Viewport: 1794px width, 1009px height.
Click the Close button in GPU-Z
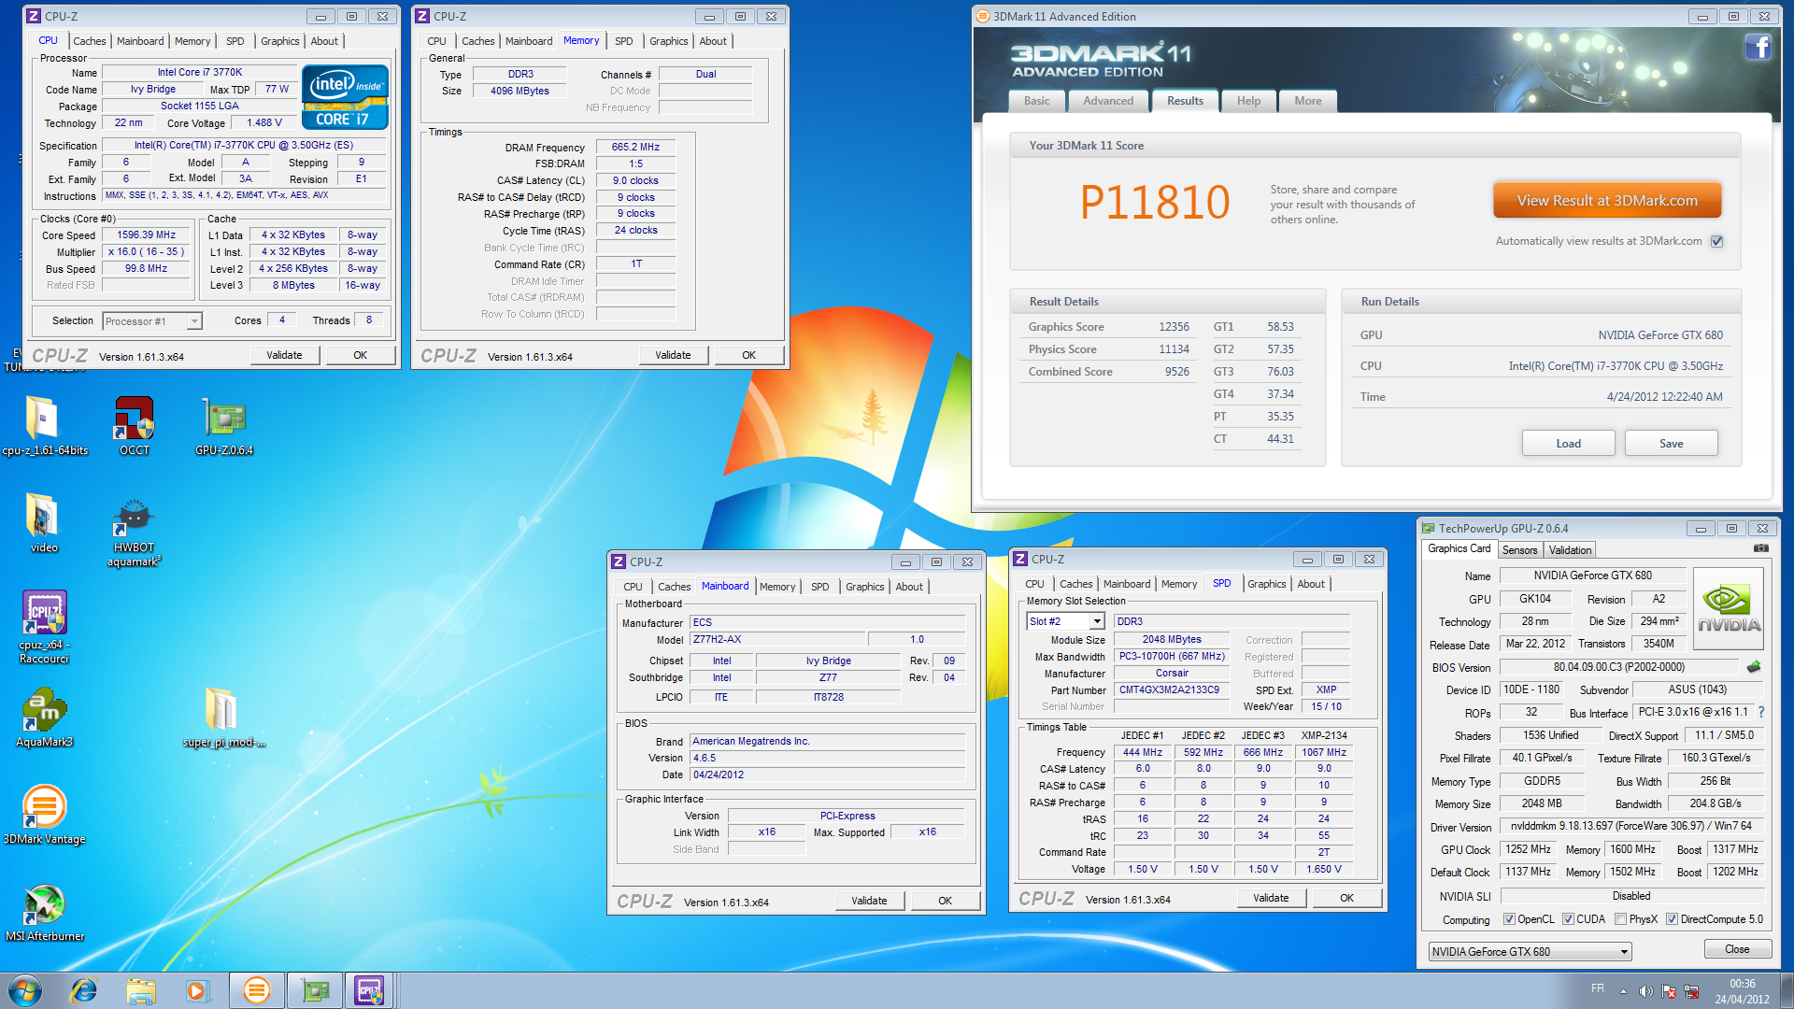tap(1737, 949)
